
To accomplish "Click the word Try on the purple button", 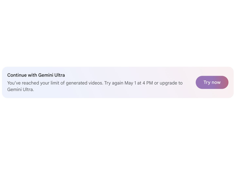I will [x=207, y=82].
